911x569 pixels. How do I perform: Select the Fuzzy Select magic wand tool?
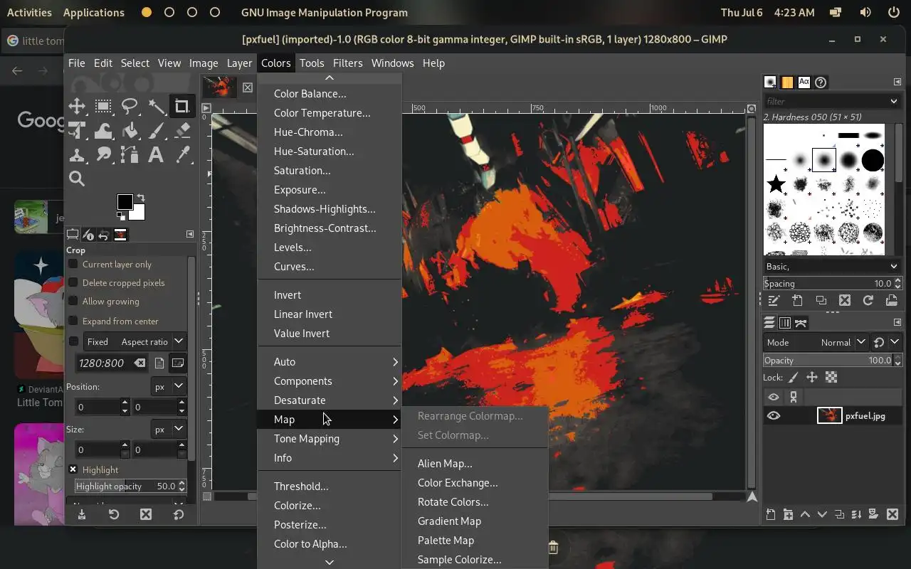coord(156,107)
